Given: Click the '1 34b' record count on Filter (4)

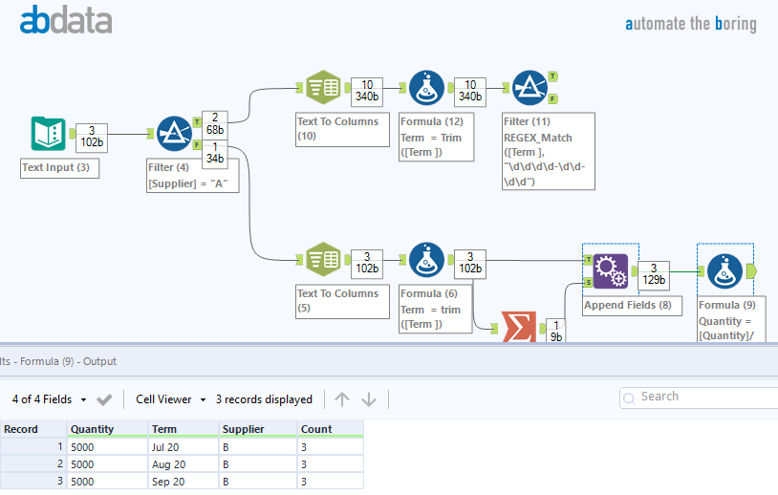Looking at the screenshot, I should (215, 154).
